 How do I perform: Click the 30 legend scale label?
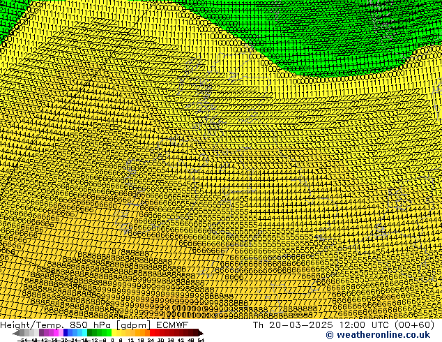pyautogui.click(x=161, y=341)
